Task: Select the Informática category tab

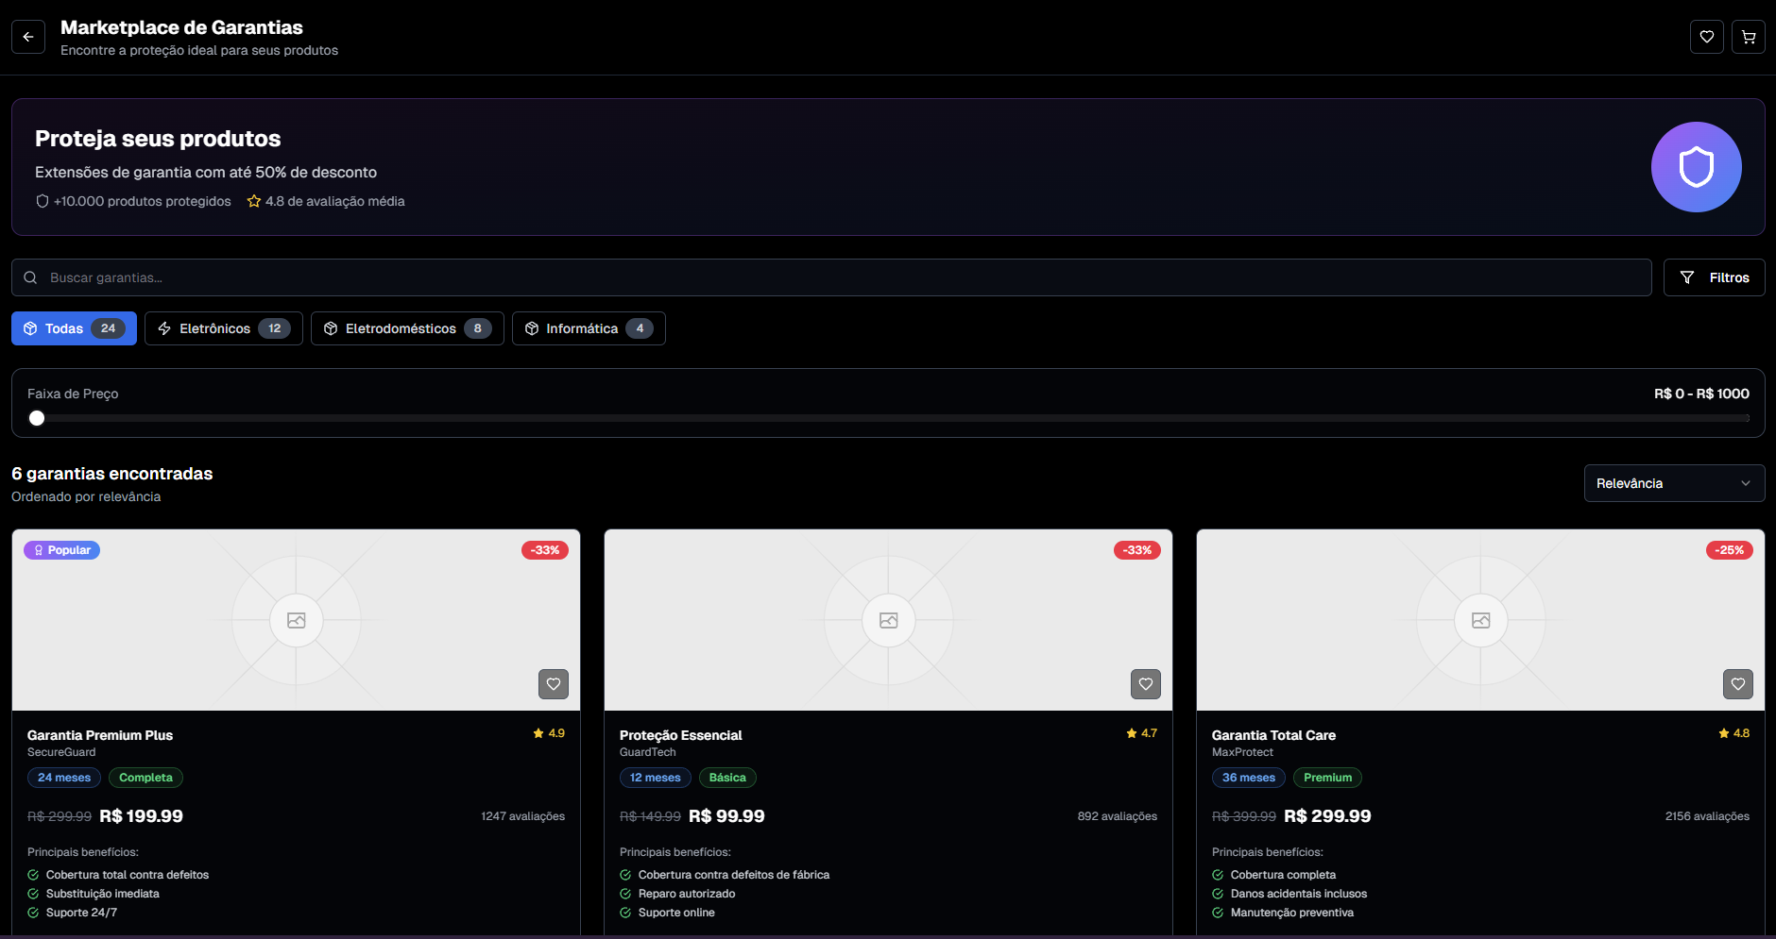Action: 588,328
